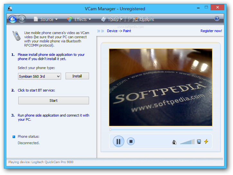Viewport: 233px width, 175px height.
Task: Open help with the question mark icon
Action: (x=217, y=19)
